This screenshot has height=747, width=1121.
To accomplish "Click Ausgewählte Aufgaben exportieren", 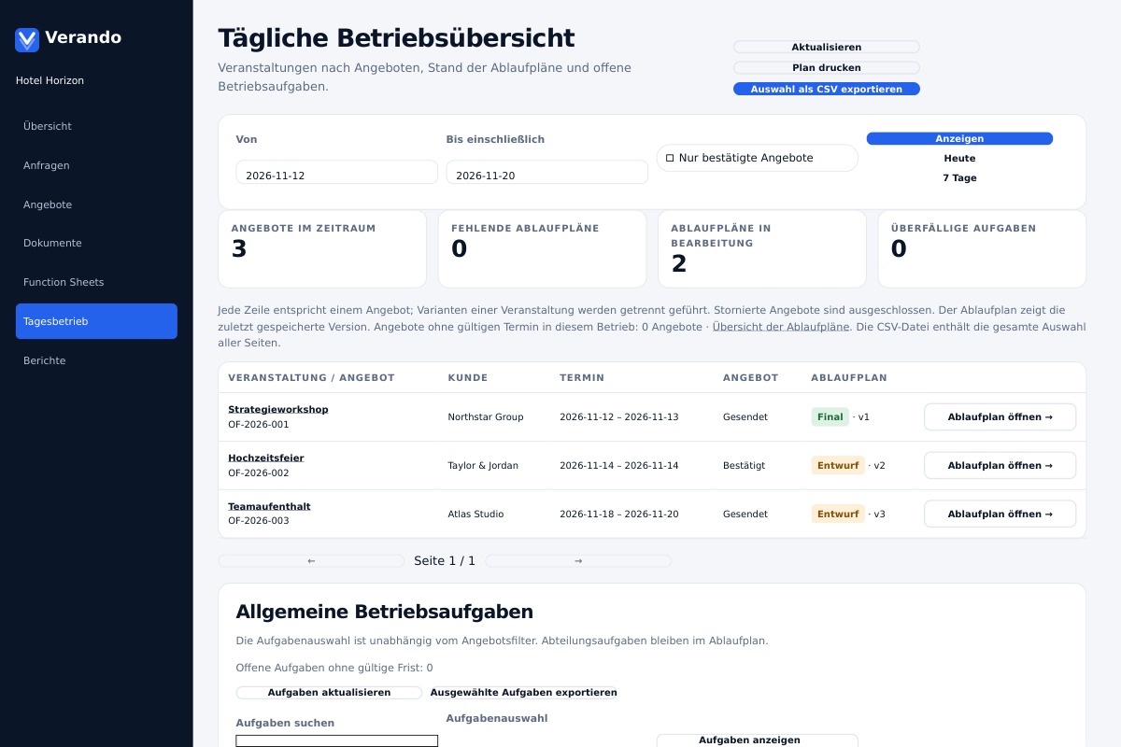I will pyautogui.click(x=523, y=693).
